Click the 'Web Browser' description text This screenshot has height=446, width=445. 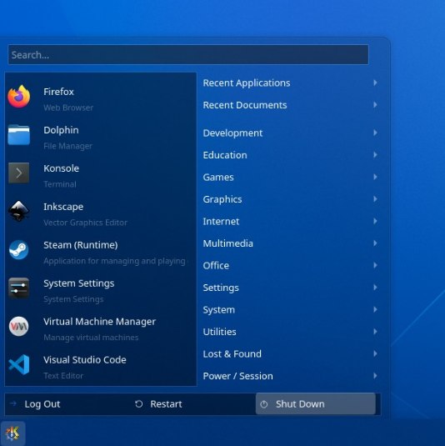point(68,108)
